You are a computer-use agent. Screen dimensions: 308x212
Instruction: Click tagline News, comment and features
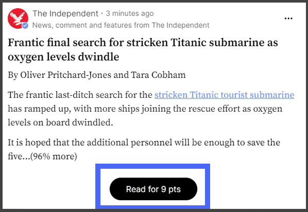[121, 25]
